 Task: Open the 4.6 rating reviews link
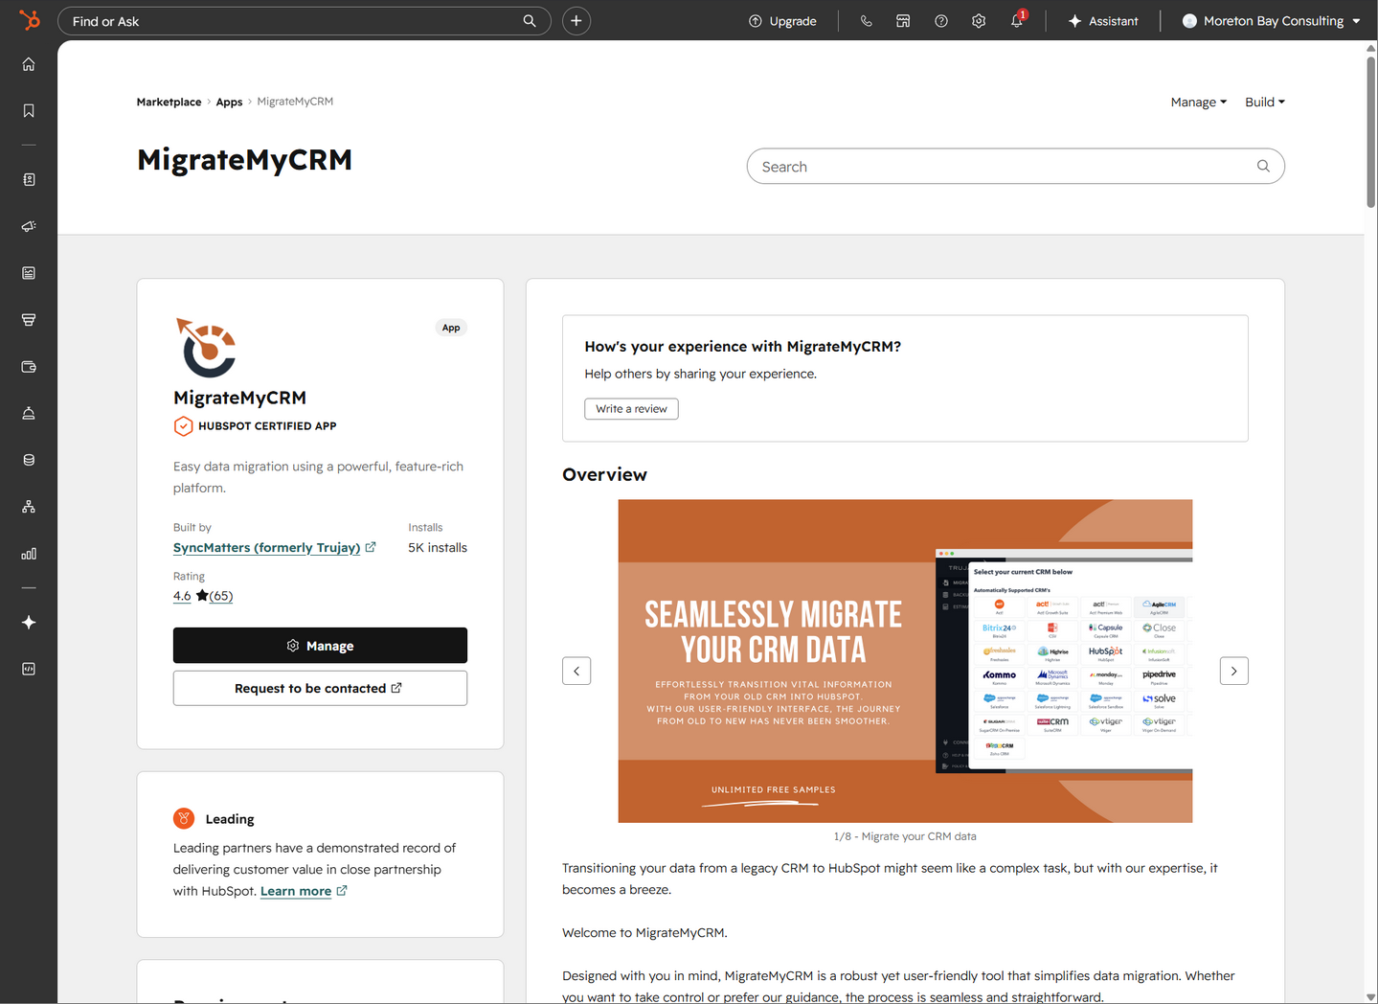tap(203, 596)
